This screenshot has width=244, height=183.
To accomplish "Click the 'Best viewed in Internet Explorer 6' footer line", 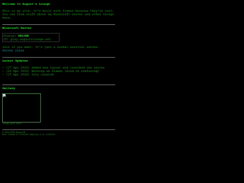I will click(28, 134).
